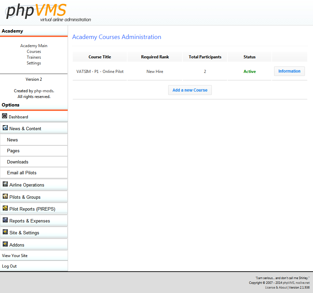Click the Airline Operations section icon
Screen dimensions: 313x293
(x=5, y=184)
